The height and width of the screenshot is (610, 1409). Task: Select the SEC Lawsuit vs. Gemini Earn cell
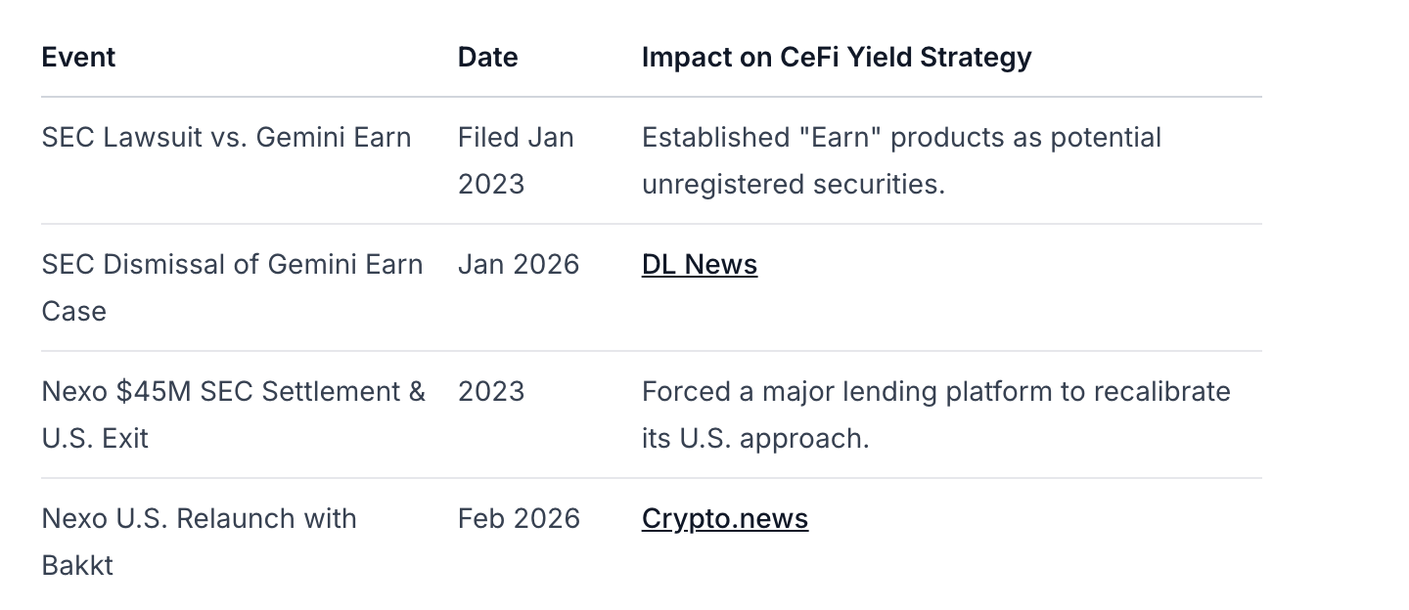[226, 138]
